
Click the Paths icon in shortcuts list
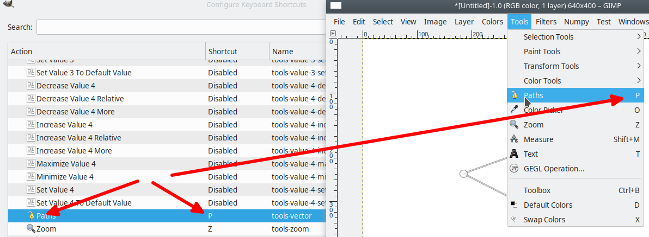(x=31, y=215)
